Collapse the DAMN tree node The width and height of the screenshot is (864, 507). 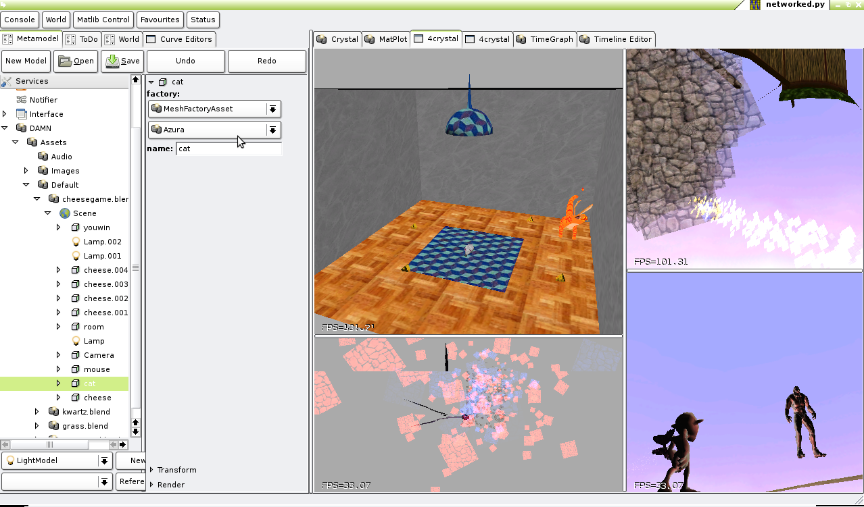click(x=5, y=128)
